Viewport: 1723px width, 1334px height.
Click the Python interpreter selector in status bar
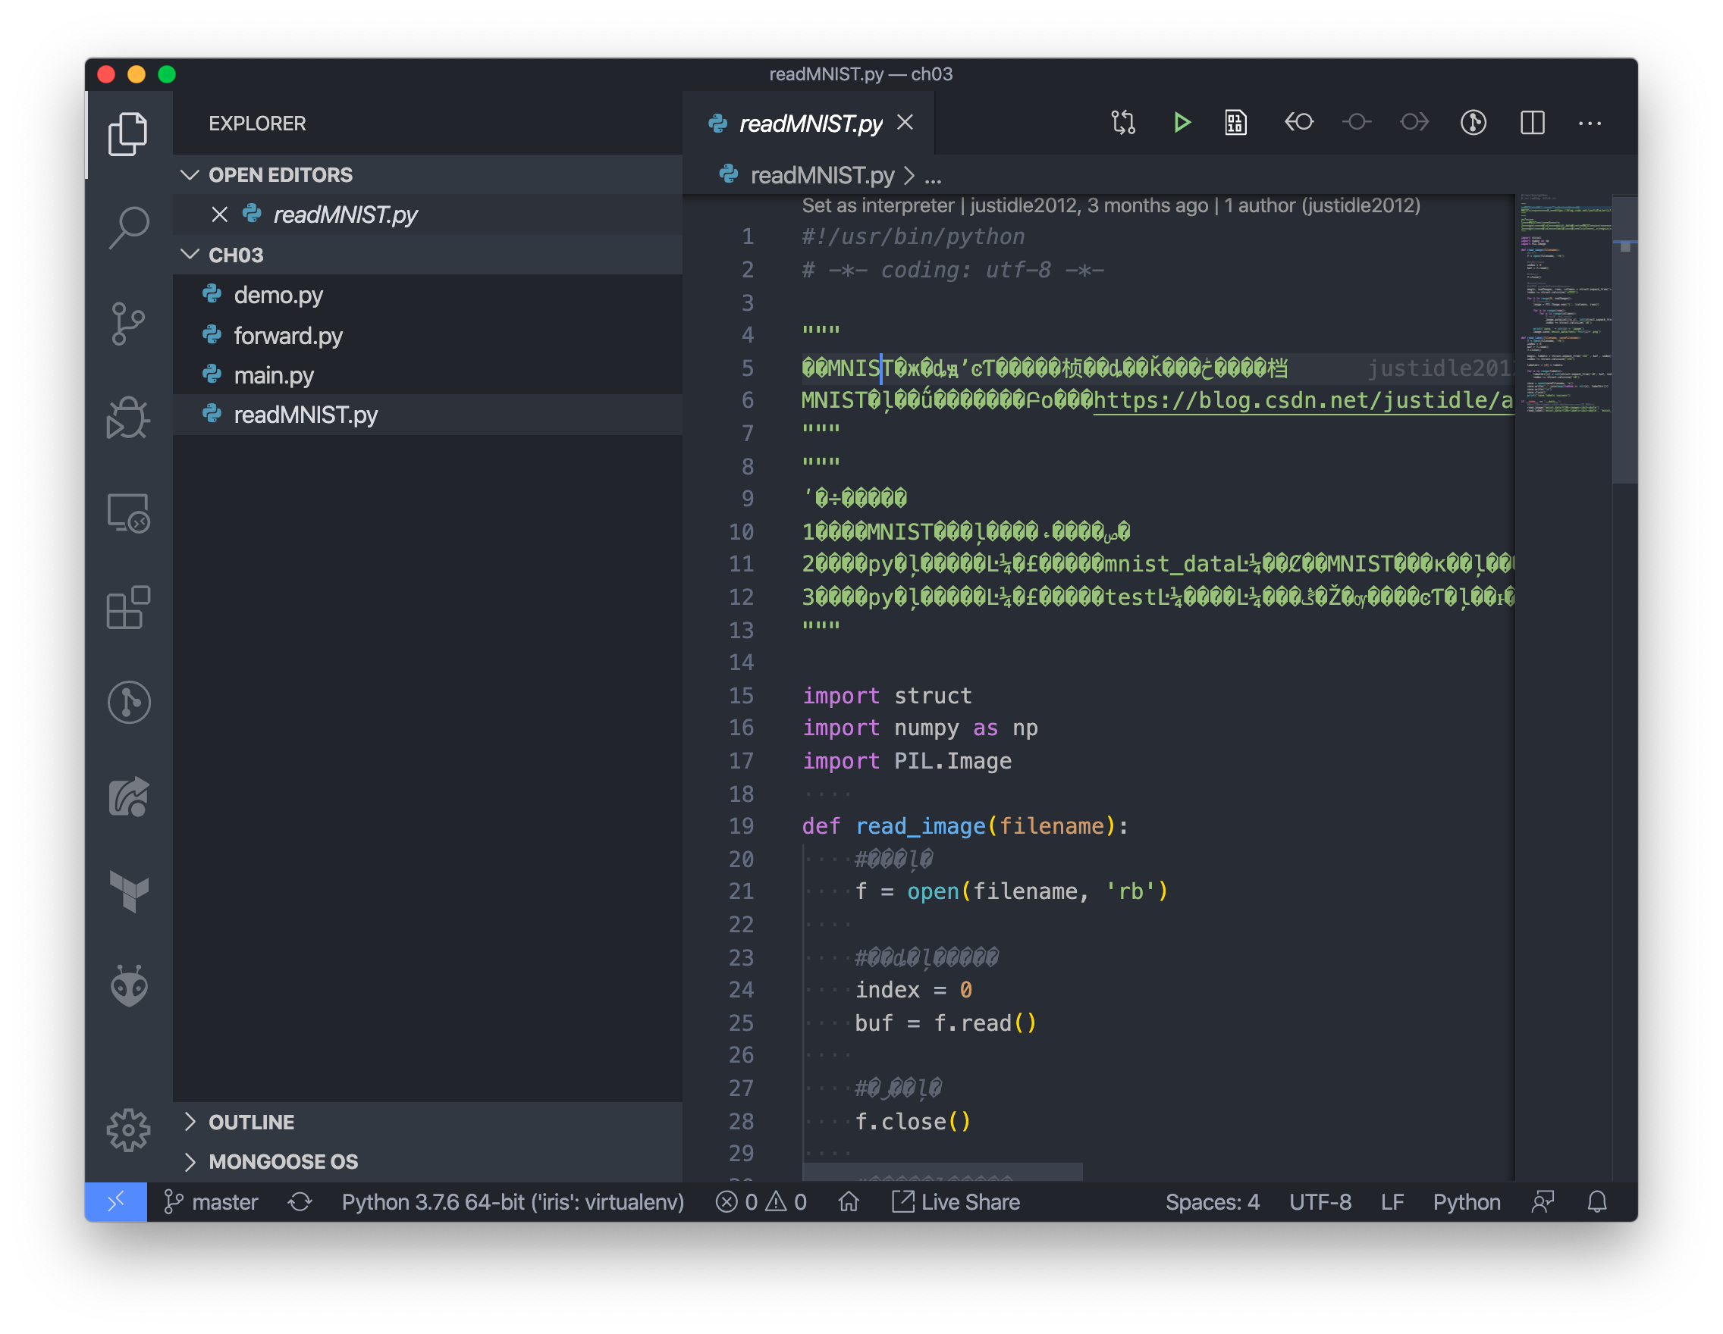pos(512,1201)
